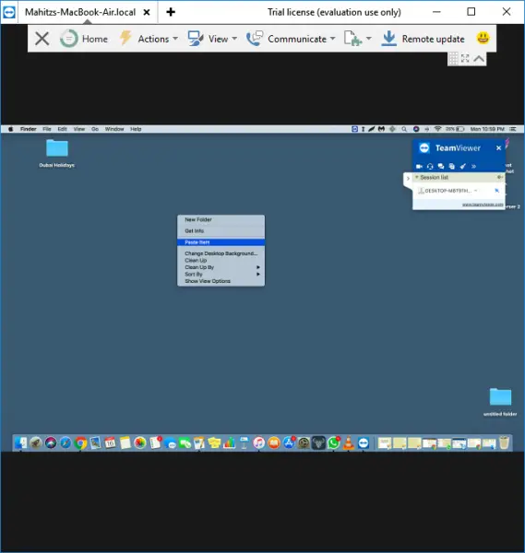Open the Home button in TeamViewer toolbar

pos(84,39)
